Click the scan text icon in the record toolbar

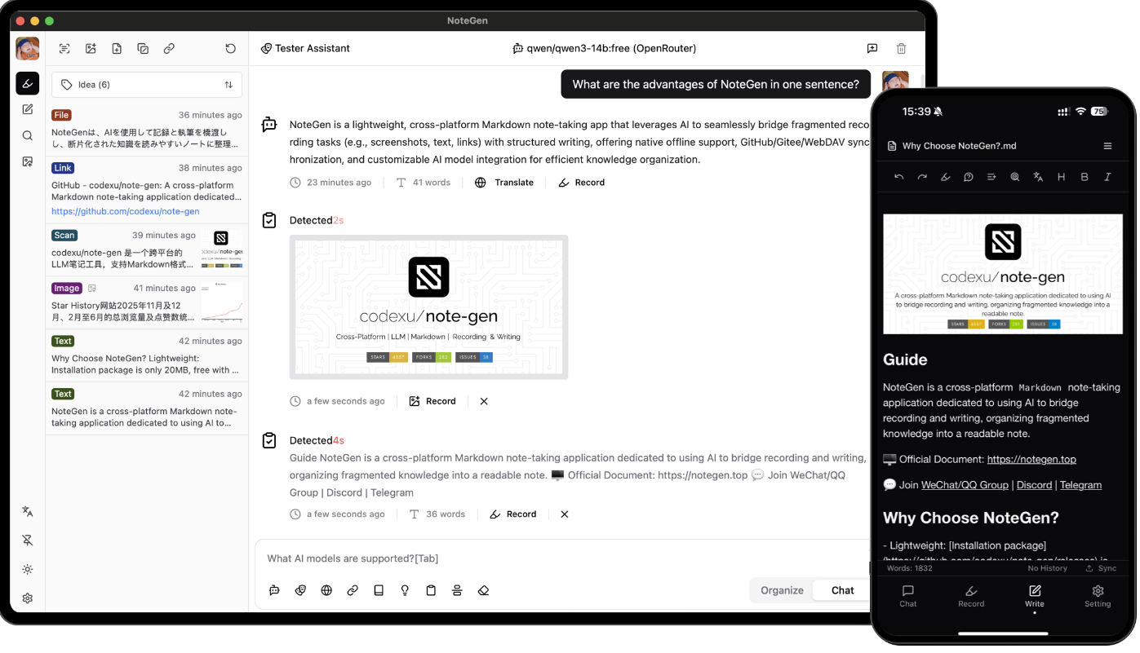coord(64,49)
